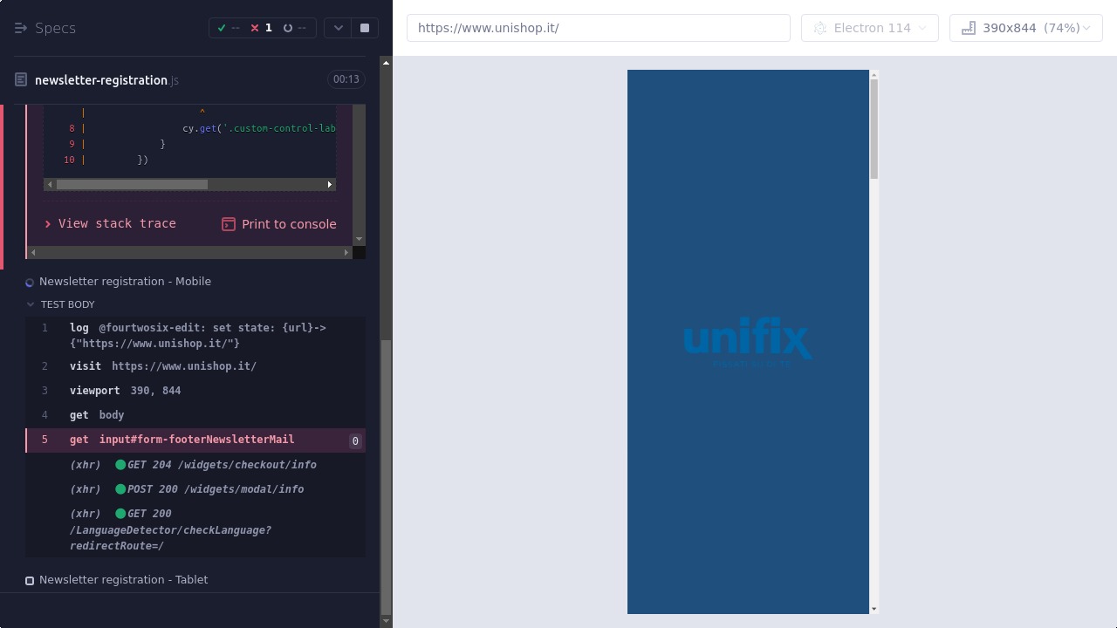The width and height of the screenshot is (1117, 628).
Task: Select the Newsletter registration - Tablet test
Action: point(123,580)
